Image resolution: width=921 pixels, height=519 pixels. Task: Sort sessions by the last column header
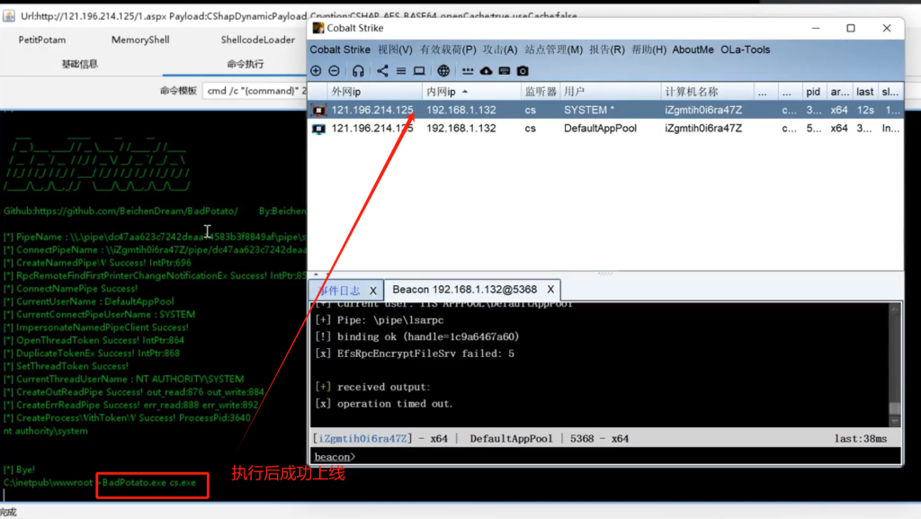click(864, 92)
